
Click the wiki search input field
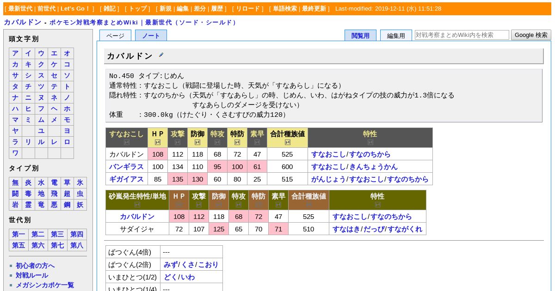tap(462, 35)
